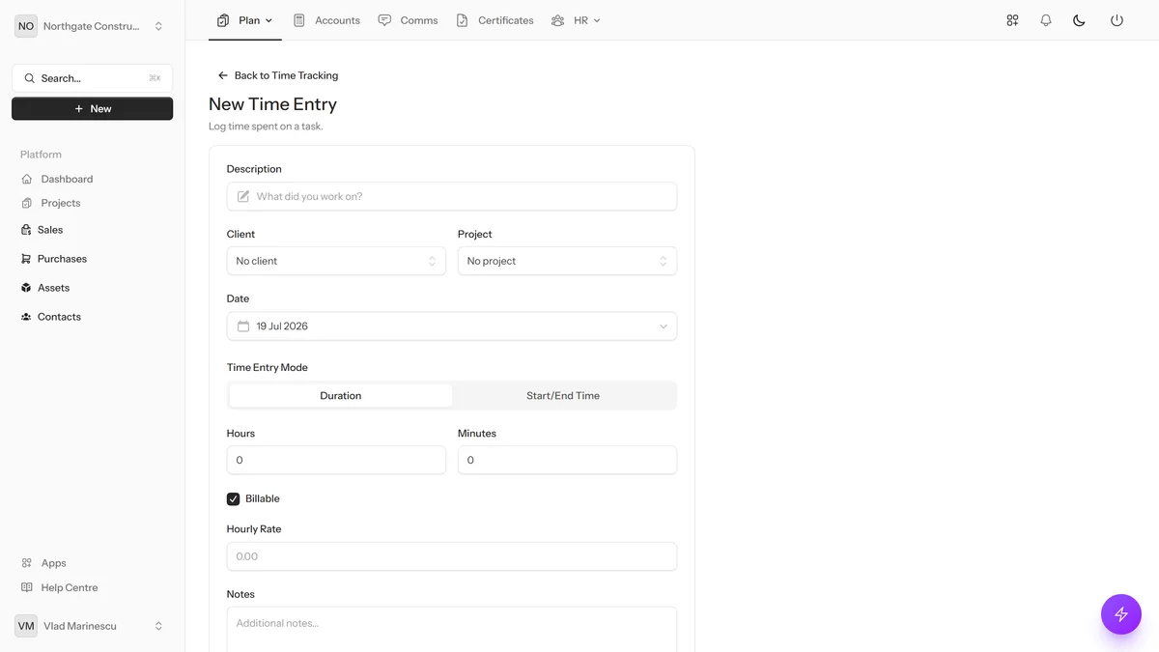Open the apps grid icon in header
Viewport: 1159px width, 652px height.
tap(1012, 20)
